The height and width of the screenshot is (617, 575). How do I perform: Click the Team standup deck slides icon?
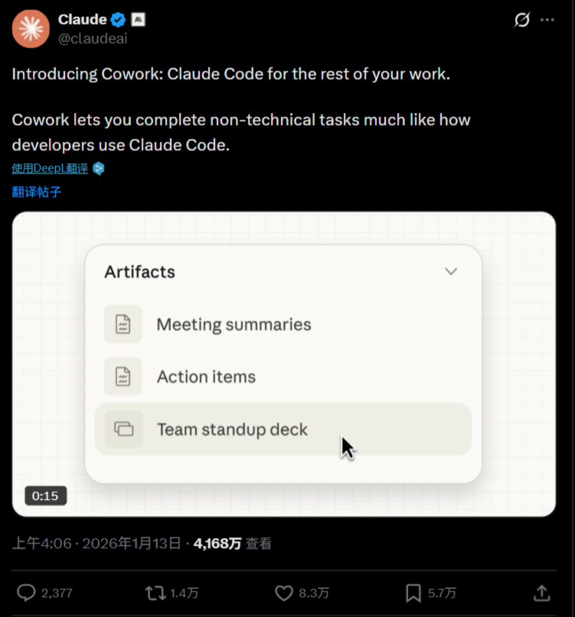click(122, 429)
